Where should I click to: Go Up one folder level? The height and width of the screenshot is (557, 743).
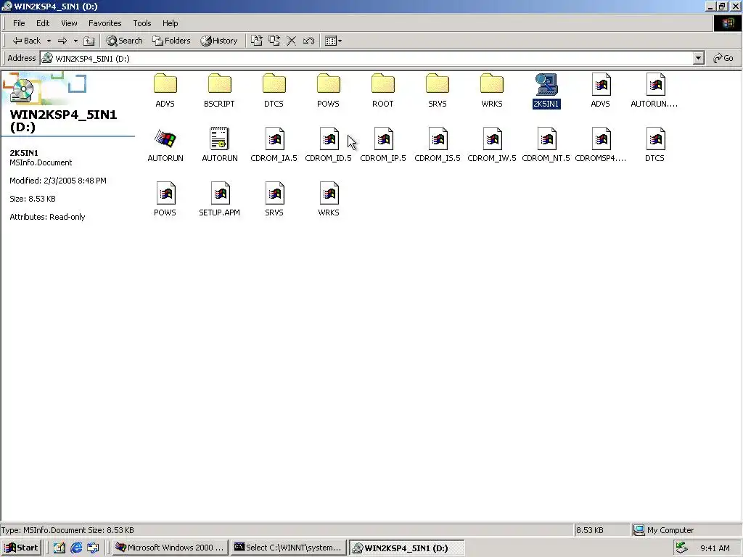pyautogui.click(x=89, y=41)
